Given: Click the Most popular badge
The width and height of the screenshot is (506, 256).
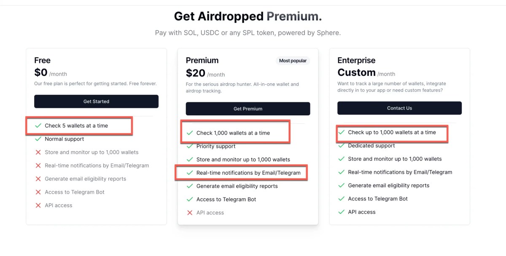Looking at the screenshot, I should click(x=293, y=61).
